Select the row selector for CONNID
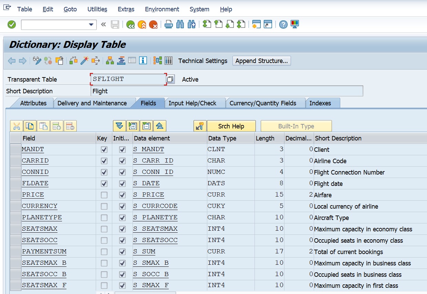The height and width of the screenshot is (294, 427). (x=15, y=172)
